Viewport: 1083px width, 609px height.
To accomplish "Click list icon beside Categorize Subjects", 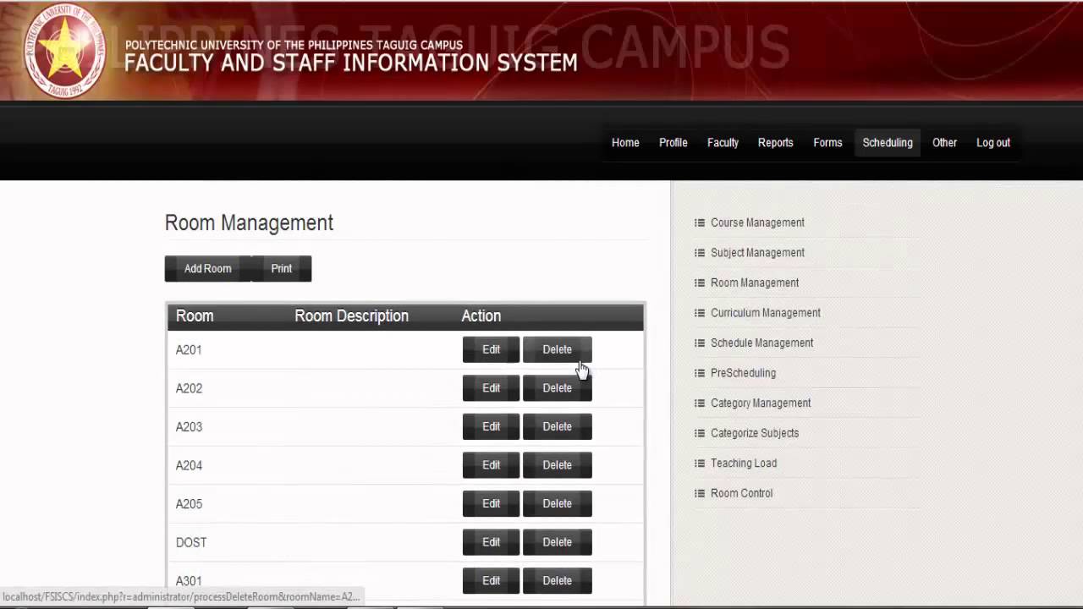I will 700,433.
